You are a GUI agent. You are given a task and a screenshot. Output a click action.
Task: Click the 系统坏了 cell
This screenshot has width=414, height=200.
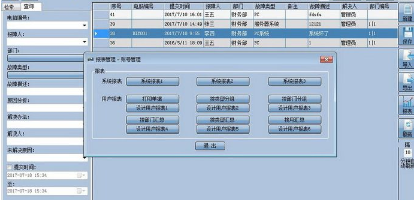(324, 34)
